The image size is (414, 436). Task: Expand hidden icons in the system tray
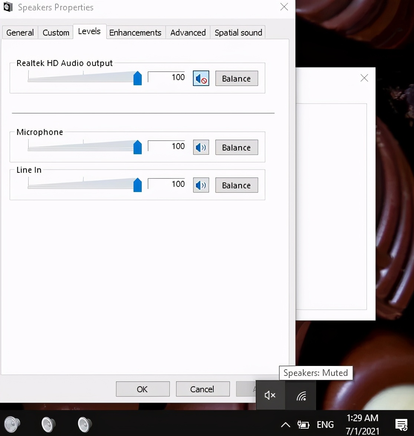click(x=285, y=425)
